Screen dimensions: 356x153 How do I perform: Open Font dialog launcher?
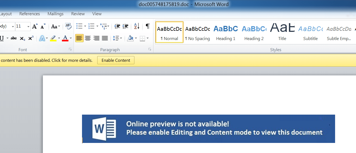pos(70,49)
